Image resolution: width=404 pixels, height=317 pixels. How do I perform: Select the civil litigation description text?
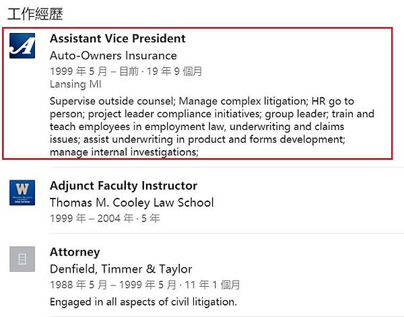pyautogui.click(x=143, y=302)
